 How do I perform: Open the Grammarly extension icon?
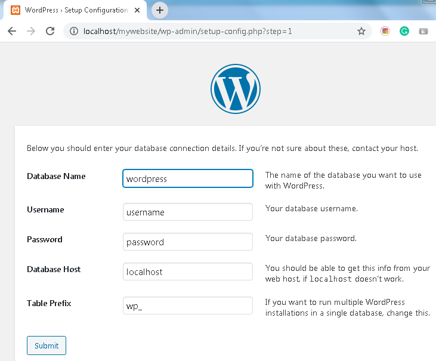pyautogui.click(x=404, y=31)
